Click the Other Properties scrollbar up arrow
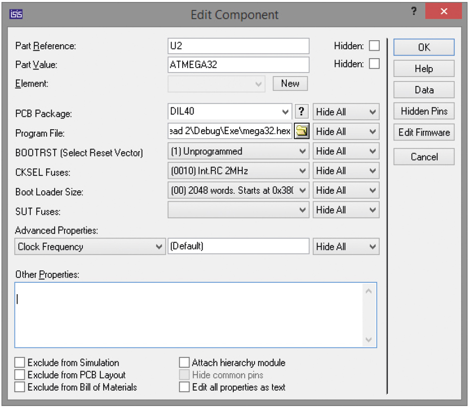 (369, 291)
